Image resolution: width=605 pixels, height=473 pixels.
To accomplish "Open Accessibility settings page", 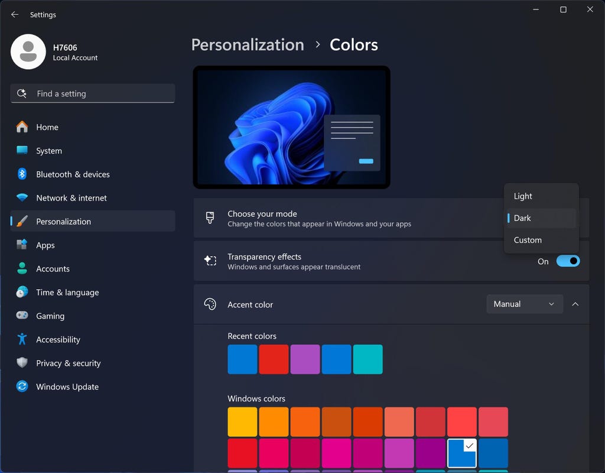I will 93,339.
